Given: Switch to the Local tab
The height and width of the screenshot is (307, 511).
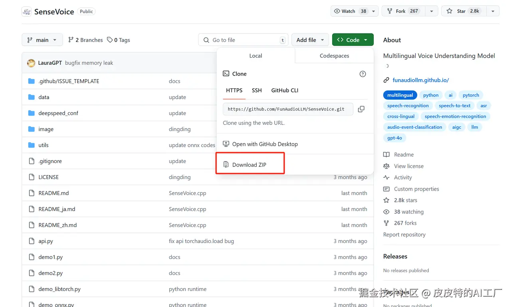Looking at the screenshot, I should coord(255,56).
